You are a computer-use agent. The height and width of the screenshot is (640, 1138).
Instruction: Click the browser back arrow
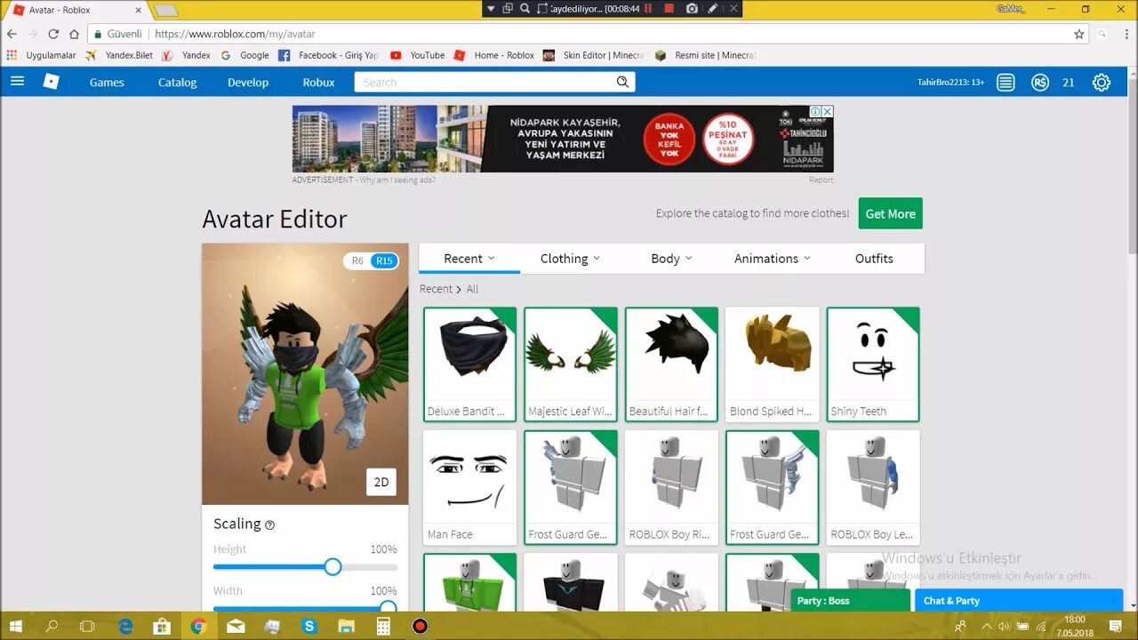click(12, 34)
